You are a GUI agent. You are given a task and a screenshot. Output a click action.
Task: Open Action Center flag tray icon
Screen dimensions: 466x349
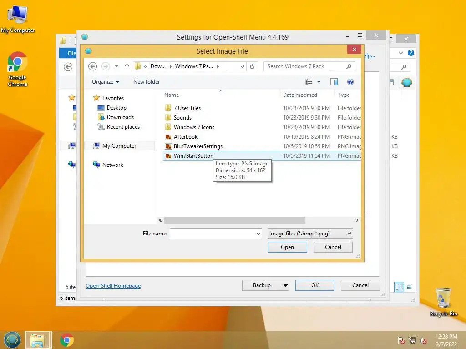point(401,340)
